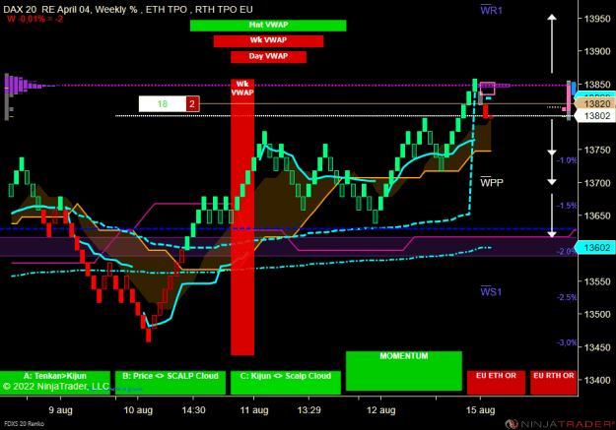The image size is (616, 430).
Task: Click the 13500 price axis label
Action: (x=597, y=314)
